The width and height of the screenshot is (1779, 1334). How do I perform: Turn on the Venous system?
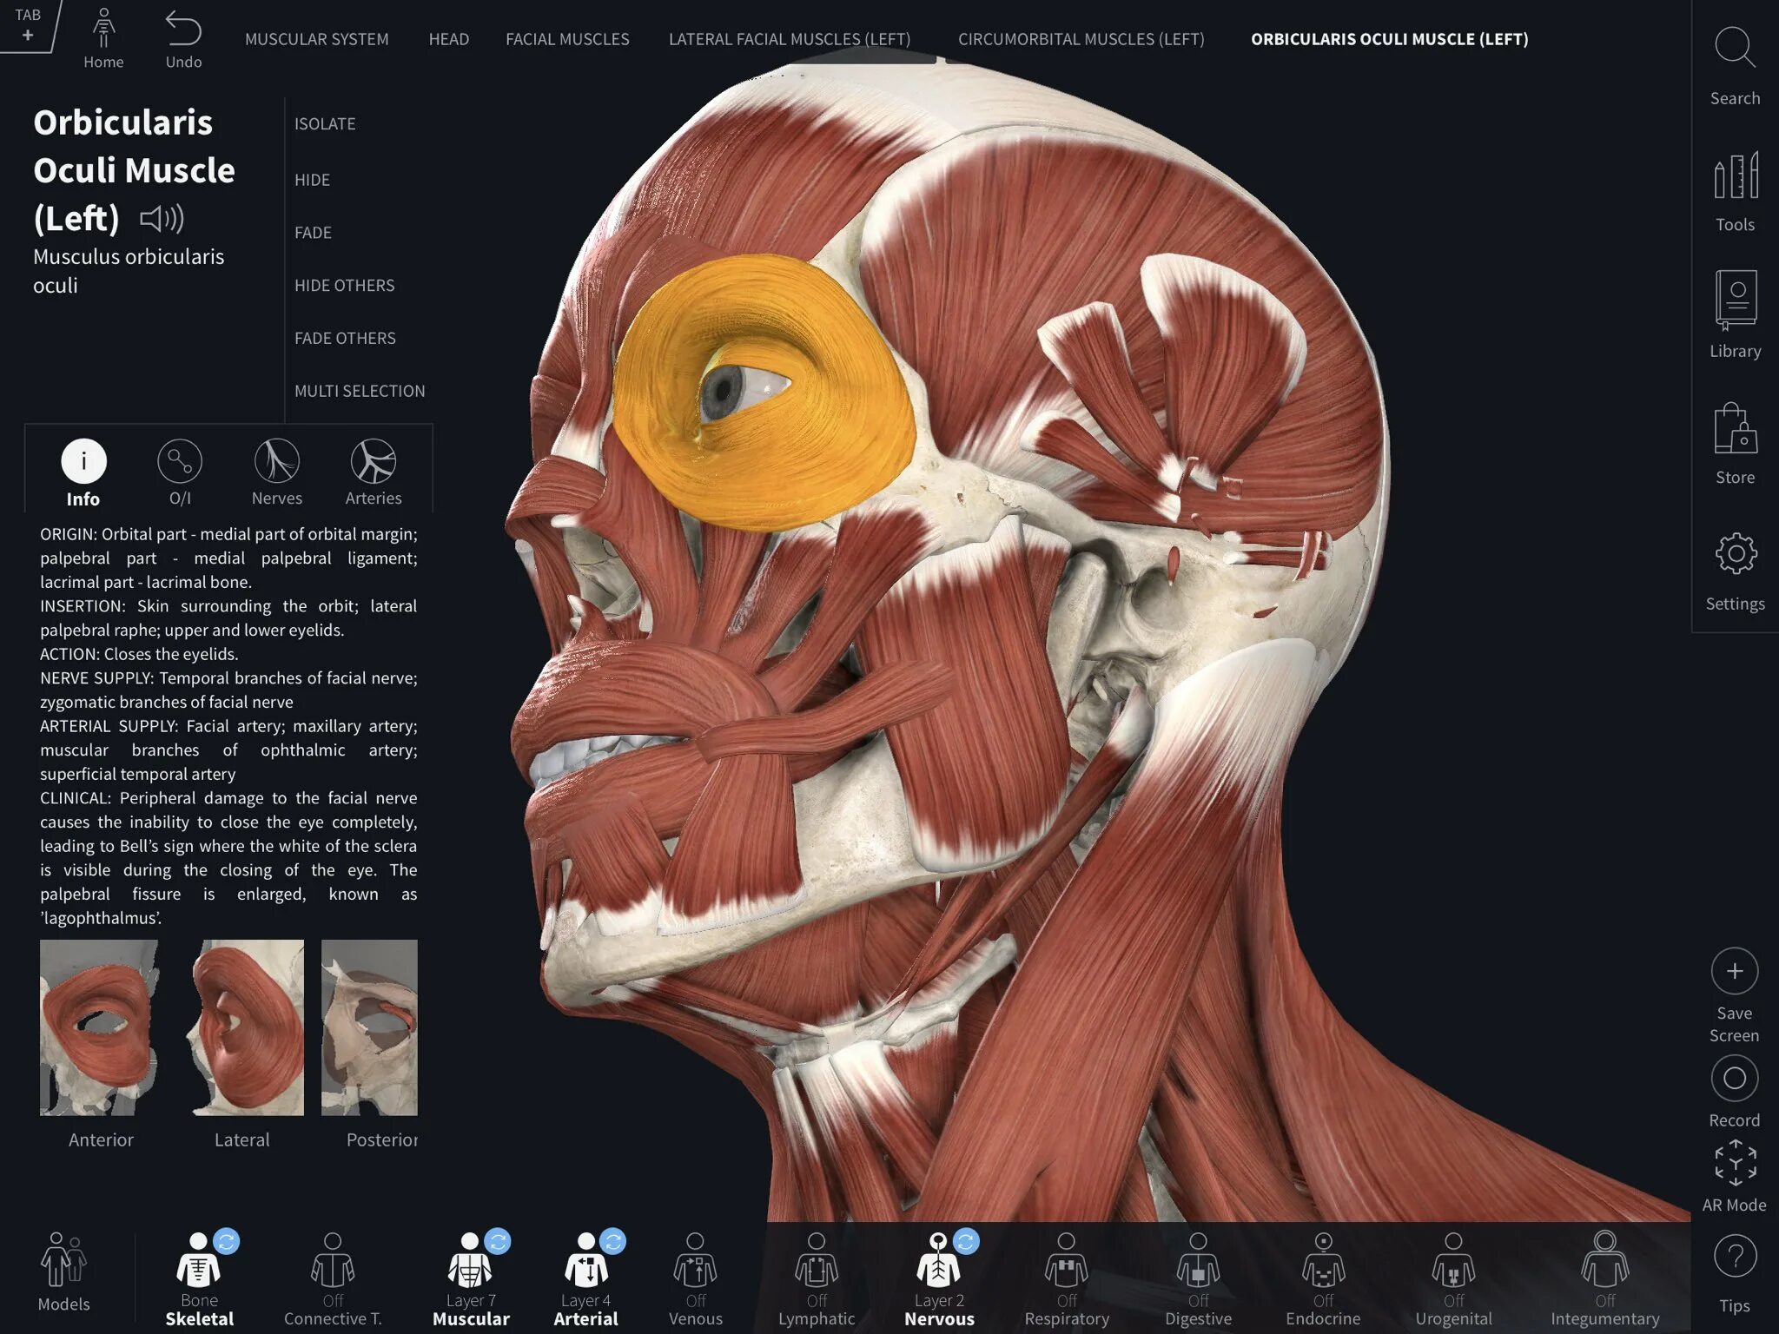pyautogui.click(x=695, y=1279)
